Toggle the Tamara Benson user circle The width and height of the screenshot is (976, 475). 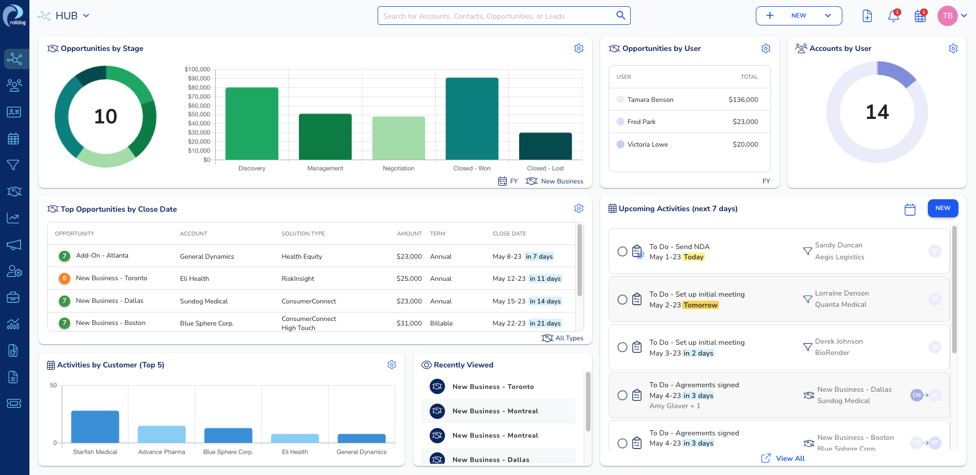click(x=620, y=100)
